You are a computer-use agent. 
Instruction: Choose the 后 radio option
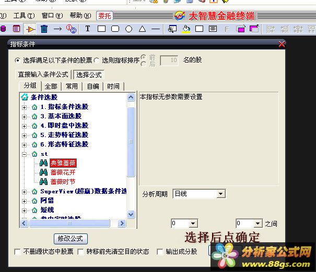point(143,64)
